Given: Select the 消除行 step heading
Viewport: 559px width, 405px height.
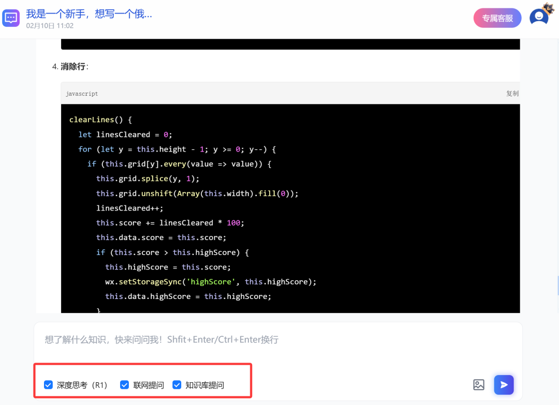Looking at the screenshot, I should point(72,67).
